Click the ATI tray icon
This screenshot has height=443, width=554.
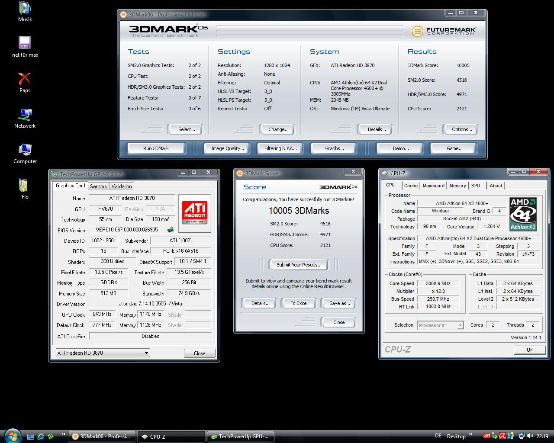(487, 436)
